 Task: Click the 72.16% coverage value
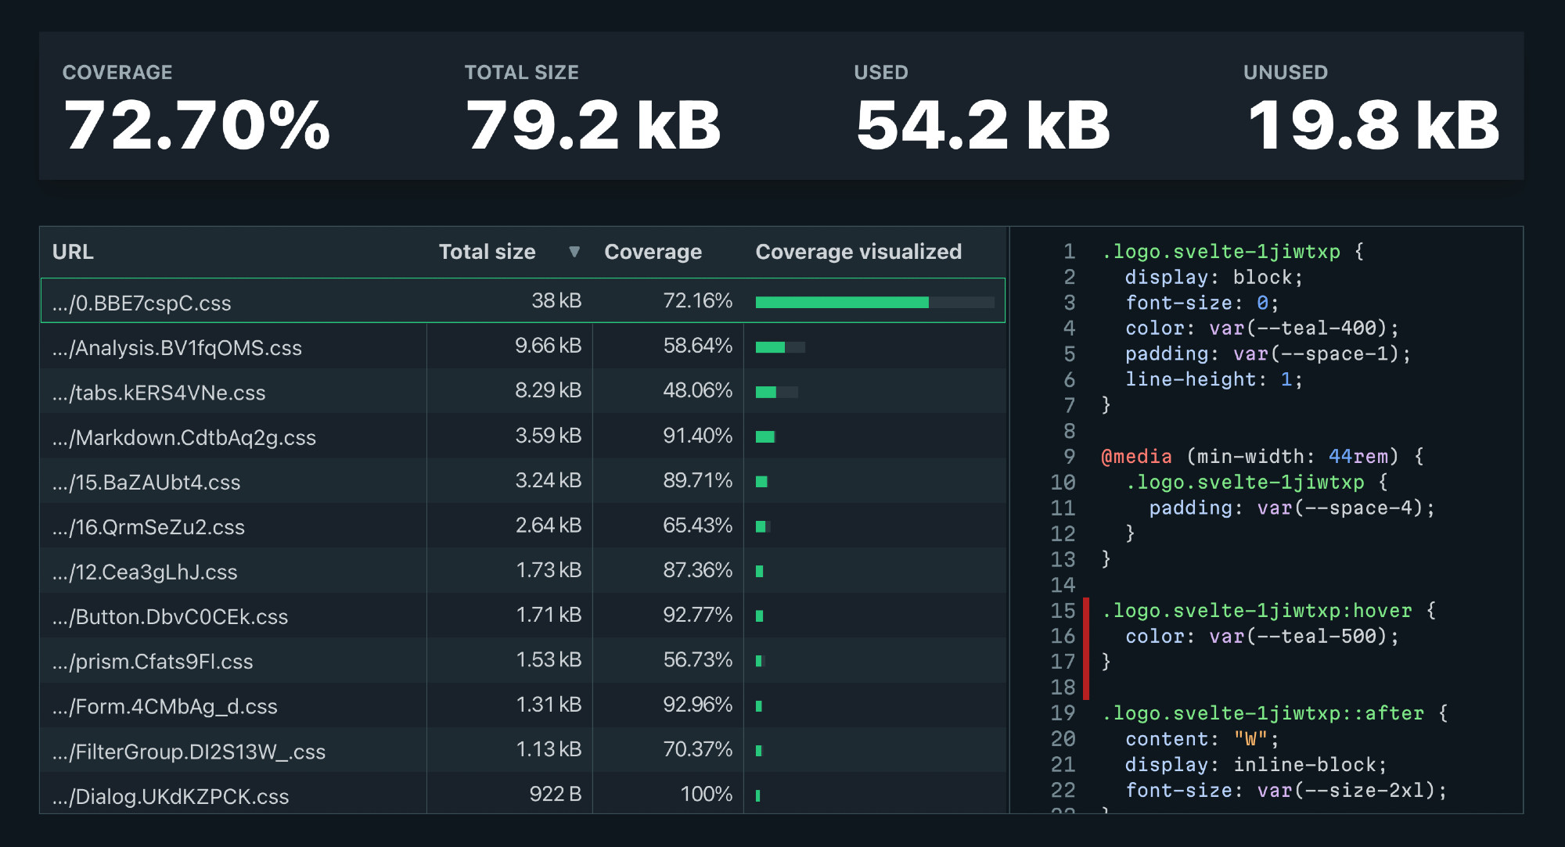click(x=697, y=300)
